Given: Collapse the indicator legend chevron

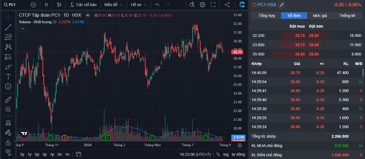Looking at the screenshot, I should point(23,28).
